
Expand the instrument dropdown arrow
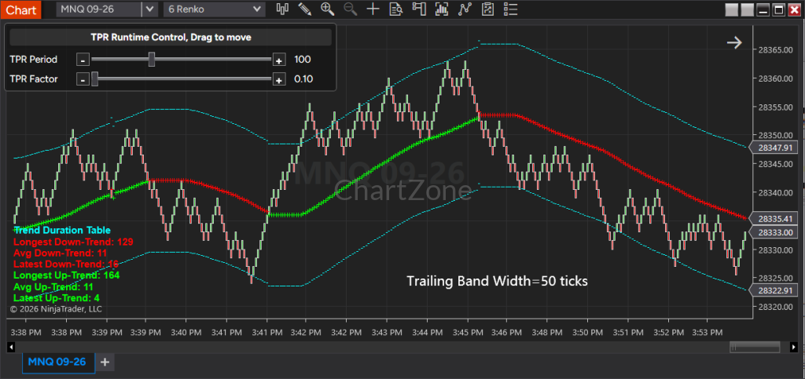(x=149, y=9)
